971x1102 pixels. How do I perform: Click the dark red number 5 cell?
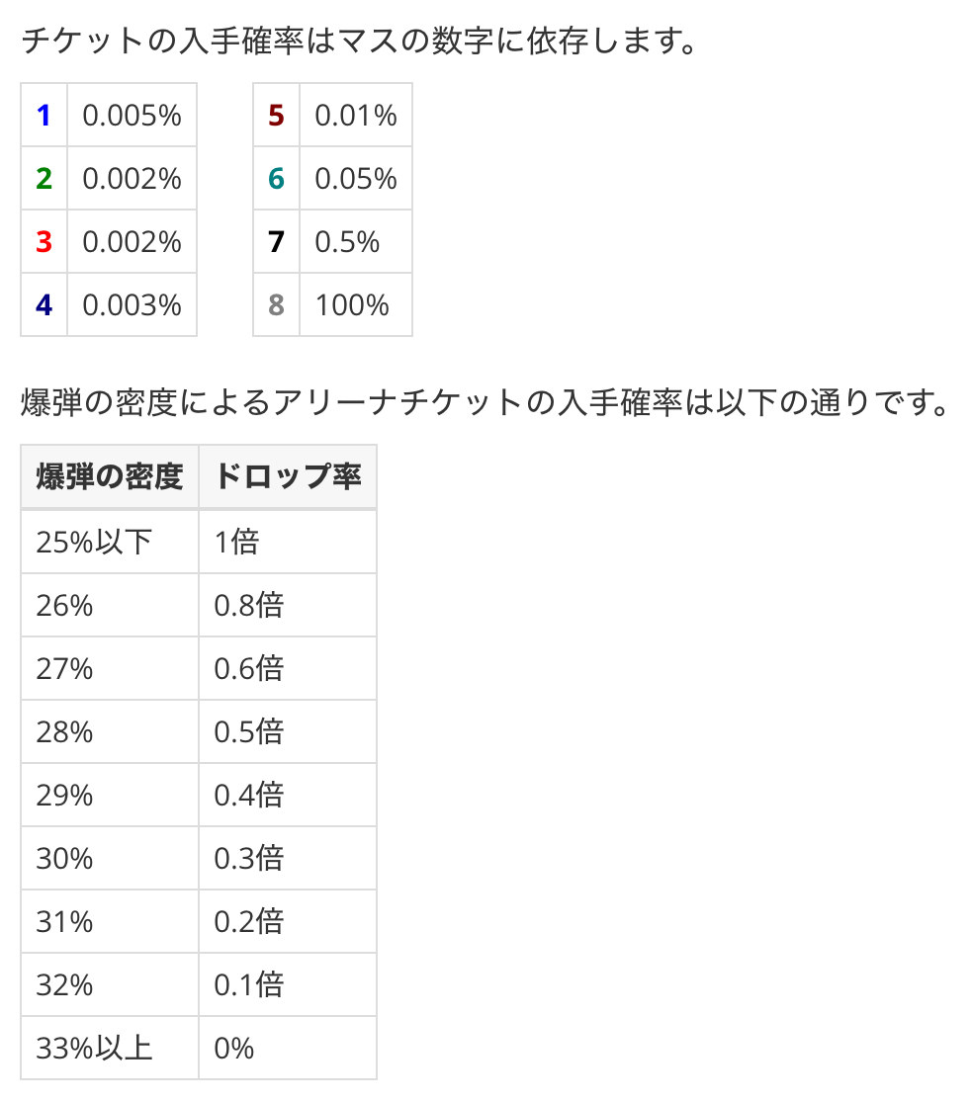[x=276, y=116]
